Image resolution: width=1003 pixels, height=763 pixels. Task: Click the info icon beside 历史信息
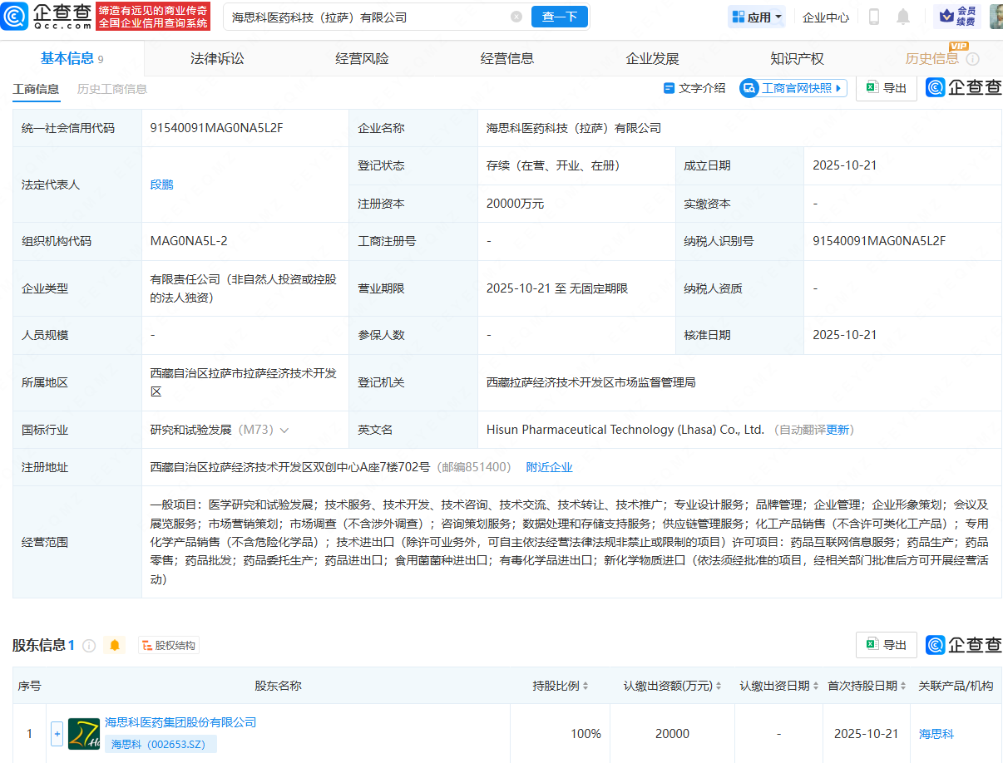tap(972, 59)
